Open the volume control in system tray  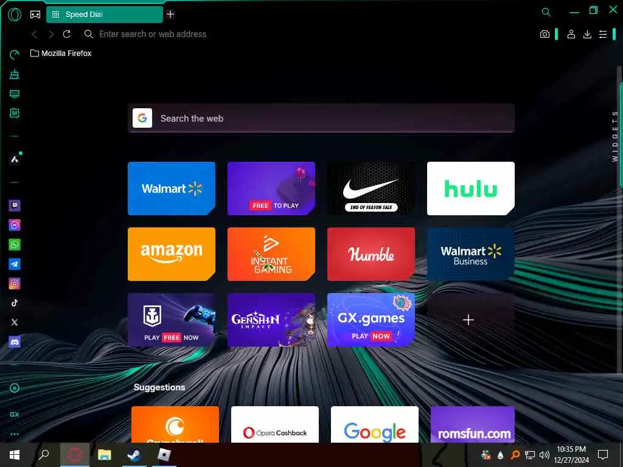click(545, 455)
